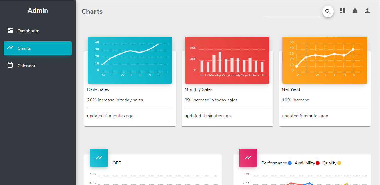The width and height of the screenshot is (380, 185).
Task: Click the pink Performance chart icon tile
Action: (x=248, y=158)
